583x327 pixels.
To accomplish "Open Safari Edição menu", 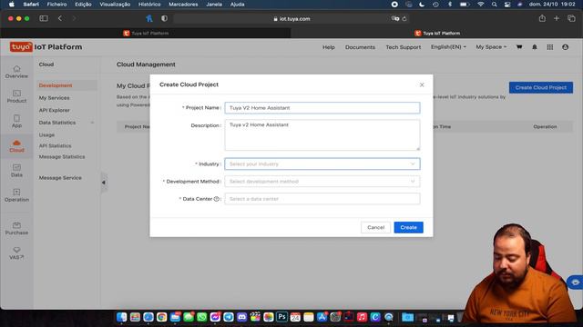I will (83, 5).
